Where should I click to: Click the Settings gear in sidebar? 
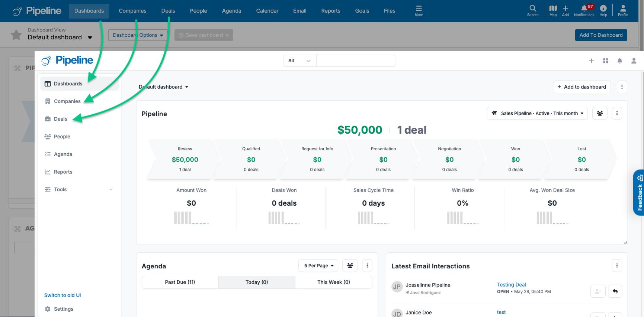pyautogui.click(x=48, y=309)
